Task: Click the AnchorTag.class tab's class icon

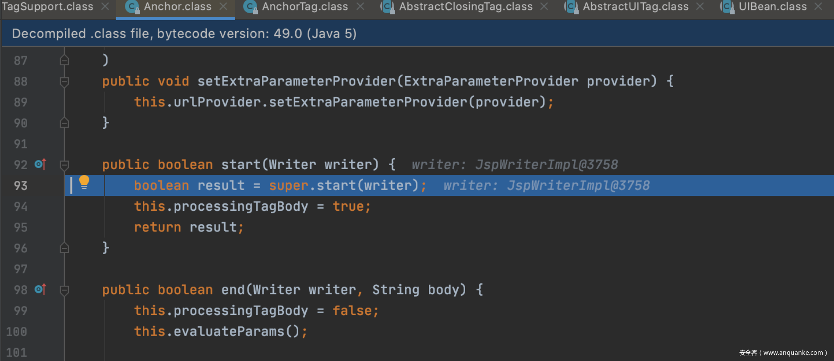Action: click(x=250, y=7)
